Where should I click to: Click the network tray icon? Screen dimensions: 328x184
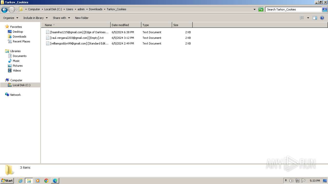click(x=298, y=181)
